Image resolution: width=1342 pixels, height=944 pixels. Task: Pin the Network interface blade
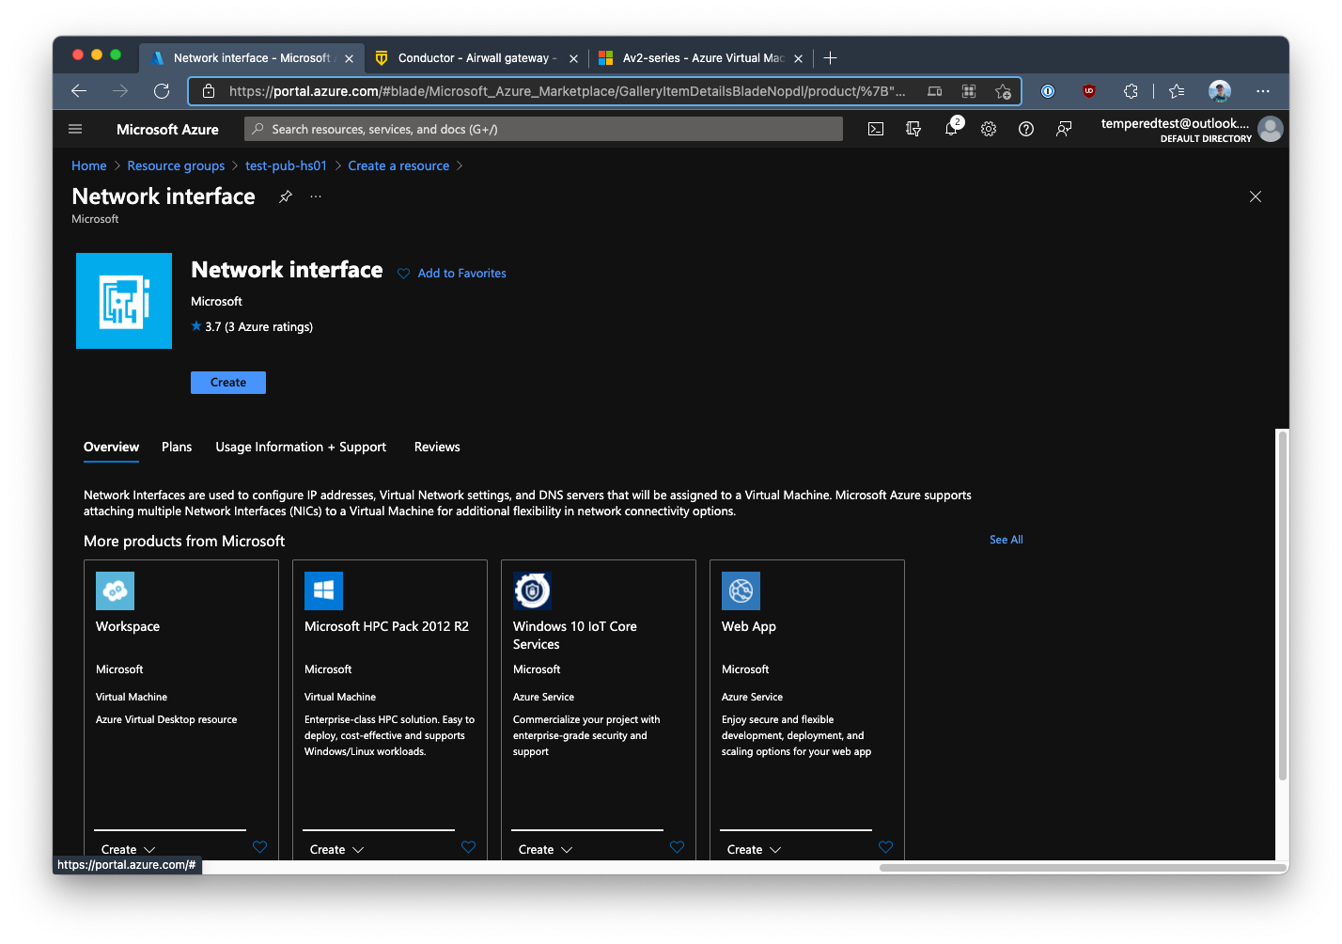coord(286,197)
